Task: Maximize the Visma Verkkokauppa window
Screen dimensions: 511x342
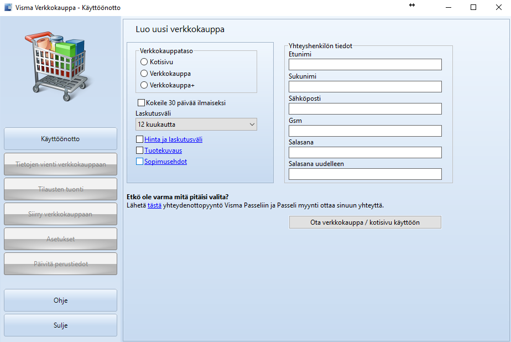Action: pyautogui.click(x=473, y=8)
